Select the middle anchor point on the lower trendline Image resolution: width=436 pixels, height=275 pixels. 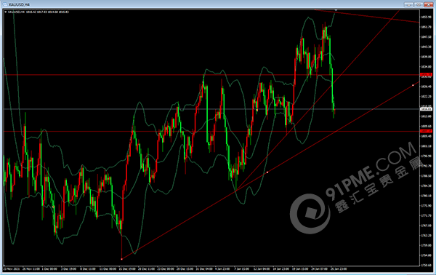click(267, 172)
